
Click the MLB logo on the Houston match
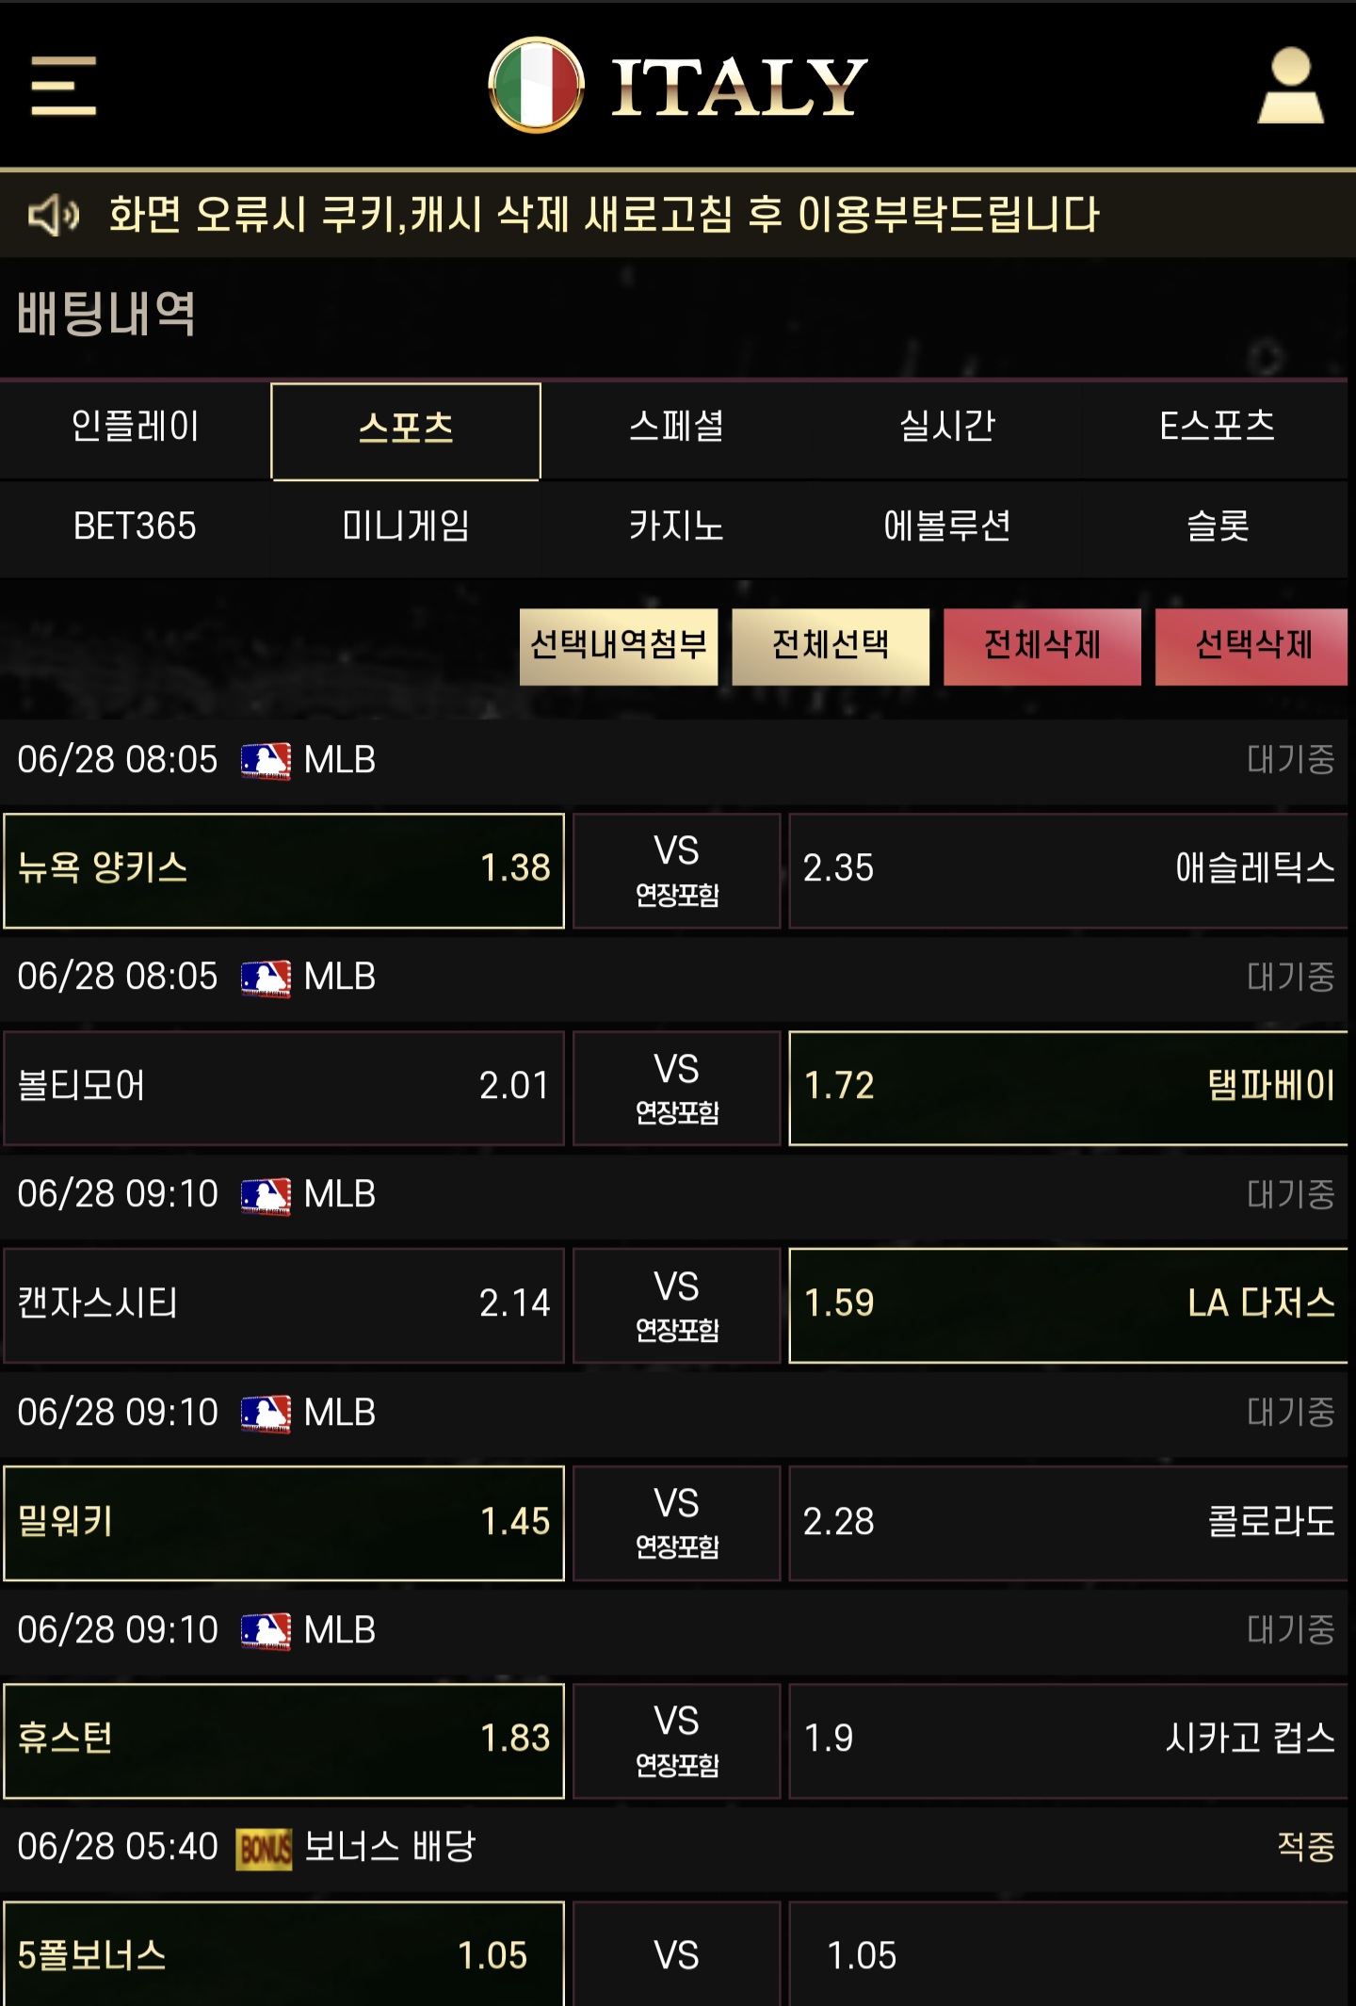(x=266, y=1630)
